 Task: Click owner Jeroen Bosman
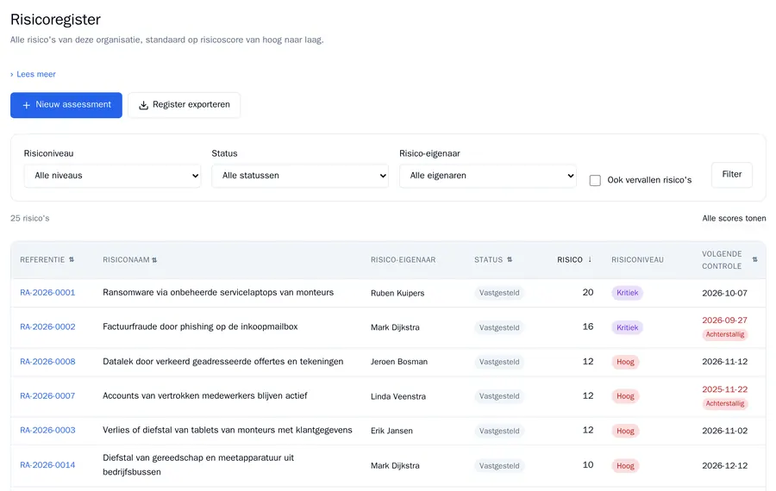point(399,362)
